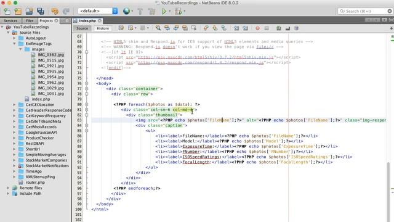394x222 pixels.
Task: Click the Uncomment code icon
Action: (x=287, y=28)
